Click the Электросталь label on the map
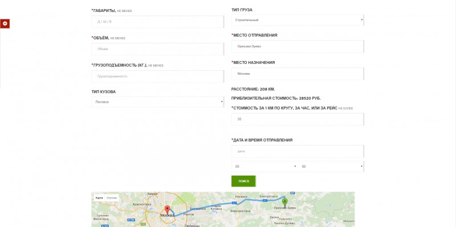Viewport: 456px width, 227px height. (240, 210)
